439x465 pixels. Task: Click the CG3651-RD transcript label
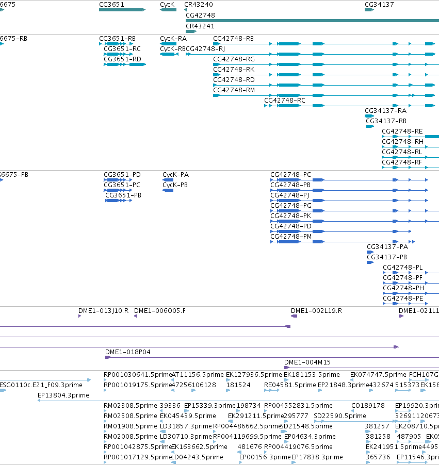pyautogui.click(x=122, y=59)
